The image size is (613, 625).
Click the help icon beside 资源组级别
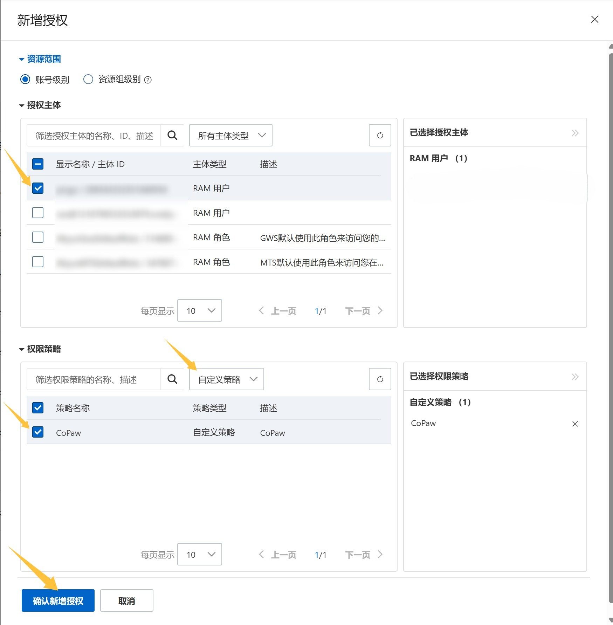click(148, 80)
